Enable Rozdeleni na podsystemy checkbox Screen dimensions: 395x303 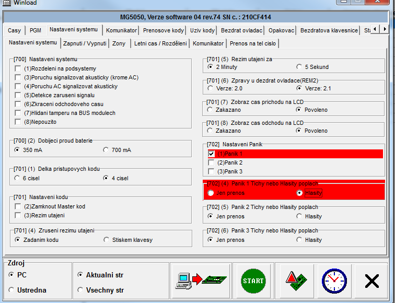click(18, 68)
